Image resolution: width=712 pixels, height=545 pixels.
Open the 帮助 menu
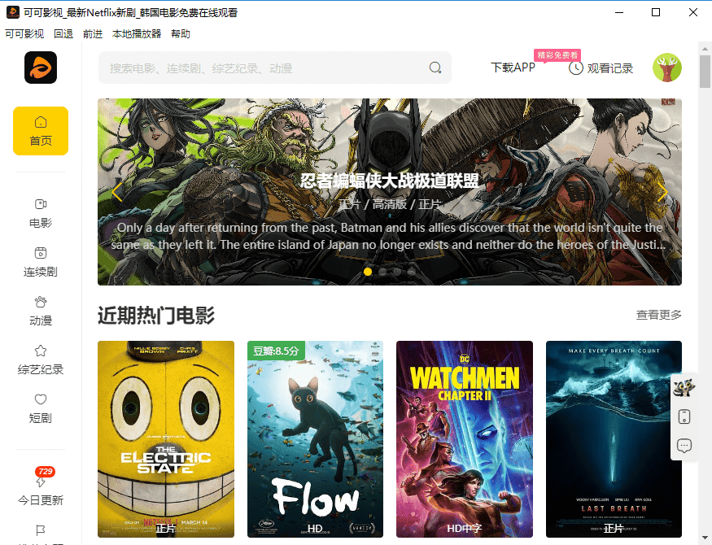(x=181, y=33)
